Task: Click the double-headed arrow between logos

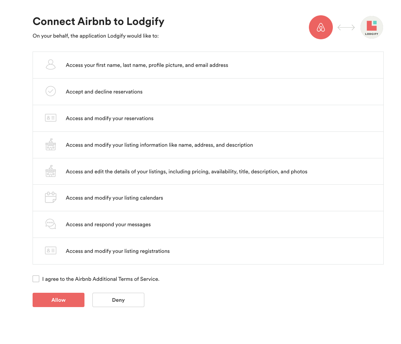Action: [346, 28]
